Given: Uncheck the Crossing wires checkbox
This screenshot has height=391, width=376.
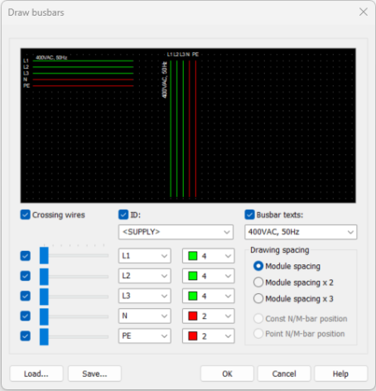Looking at the screenshot, I should [25, 215].
